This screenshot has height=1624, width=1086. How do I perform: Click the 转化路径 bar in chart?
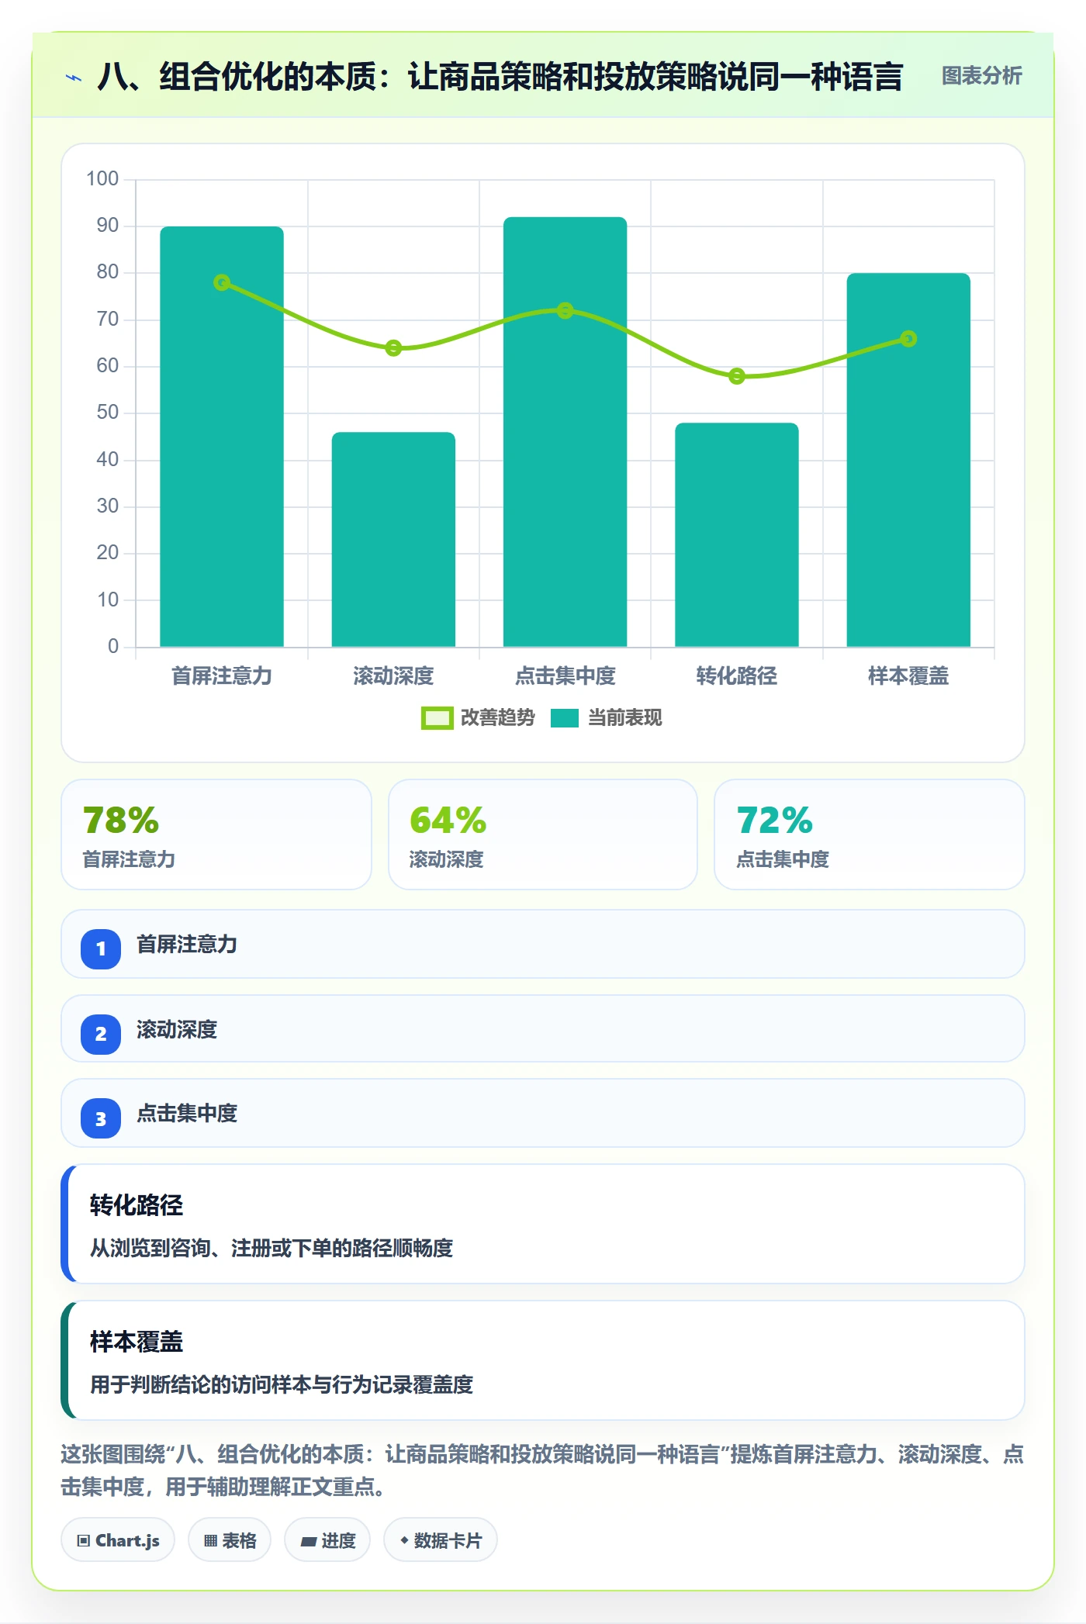click(x=737, y=535)
